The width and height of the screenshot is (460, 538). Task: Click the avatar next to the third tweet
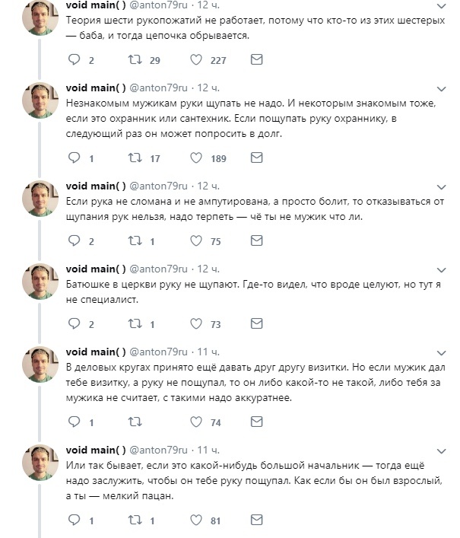pos(40,199)
